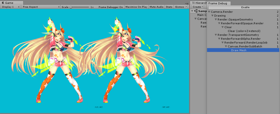The height and width of the screenshot is (114, 280).
Task: Toggle Mute Audio in Game view
Action: tap(156, 7)
